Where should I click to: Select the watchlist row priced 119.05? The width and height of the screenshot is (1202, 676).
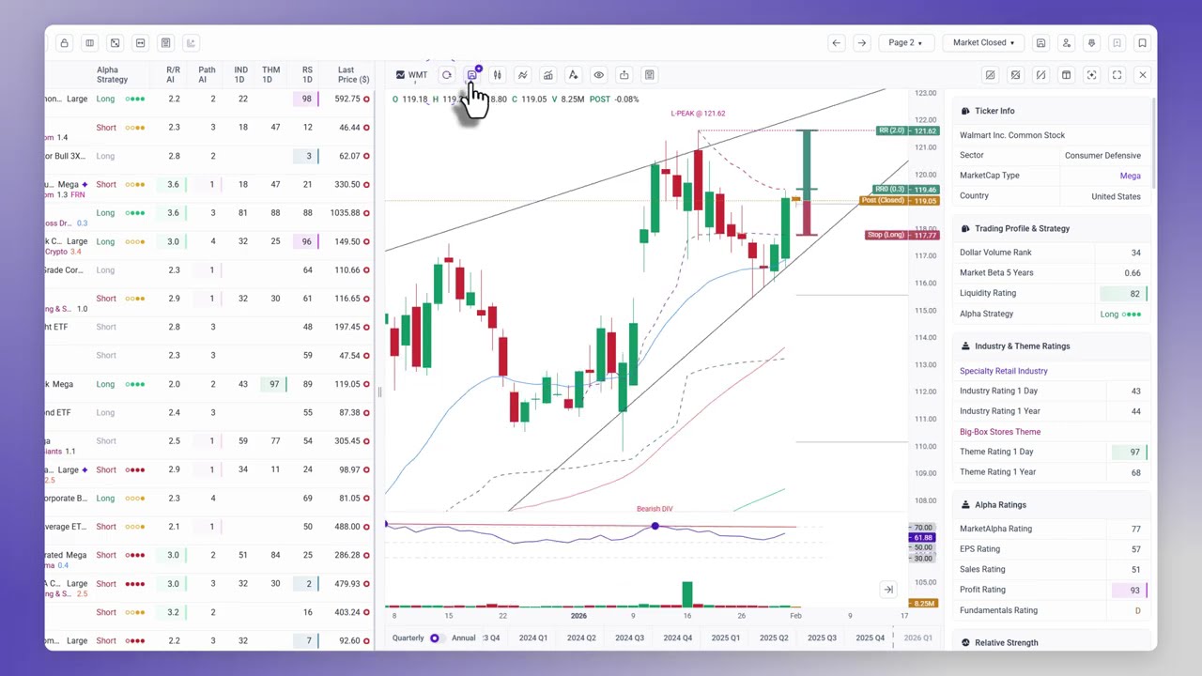pos(208,384)
